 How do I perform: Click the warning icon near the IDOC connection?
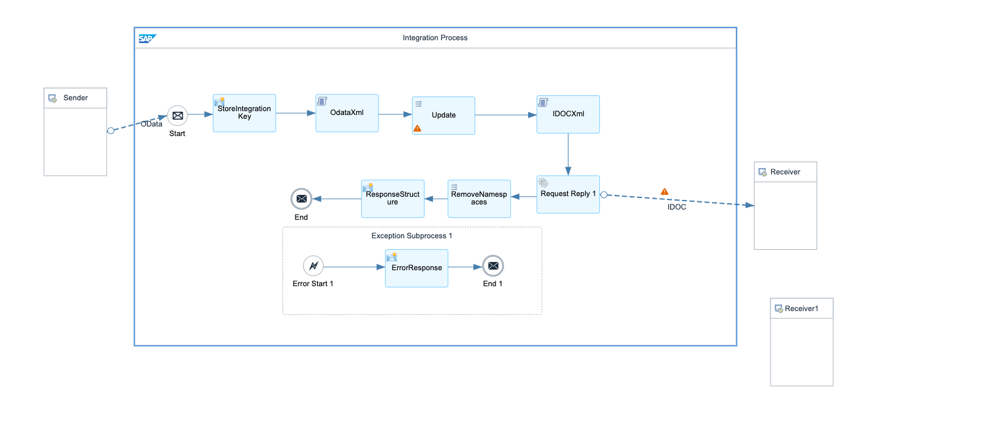coord(665,190)
